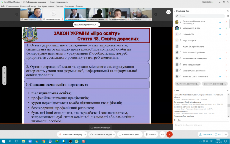The image size is (230, 144).
Task: Open the Вид menu
Action: pos(39,6)
